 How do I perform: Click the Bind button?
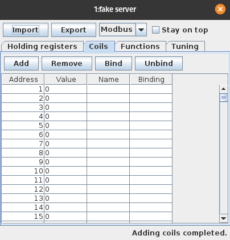(113, 63)
